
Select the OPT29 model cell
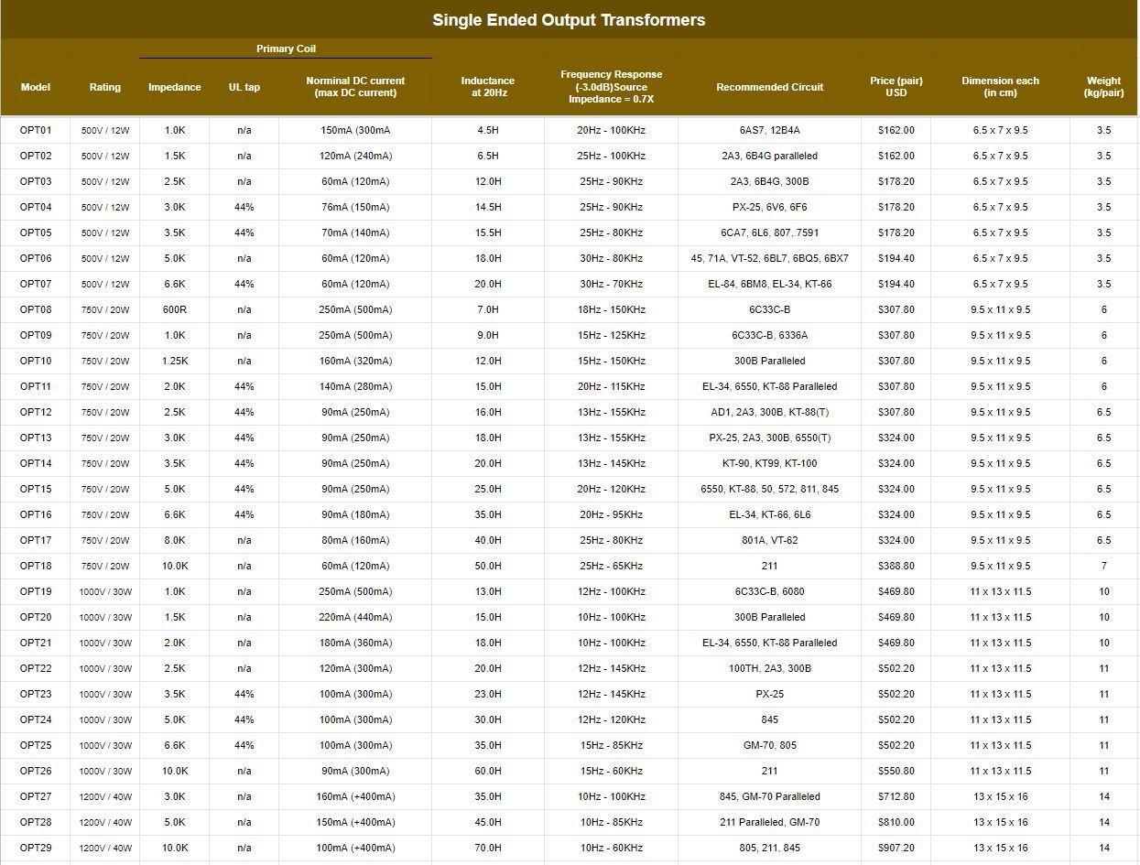(x=36, y=848)
